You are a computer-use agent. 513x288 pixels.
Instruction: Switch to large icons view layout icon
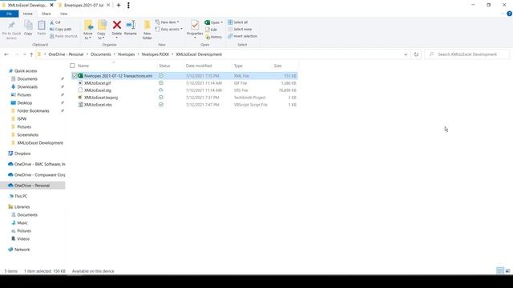507,270
